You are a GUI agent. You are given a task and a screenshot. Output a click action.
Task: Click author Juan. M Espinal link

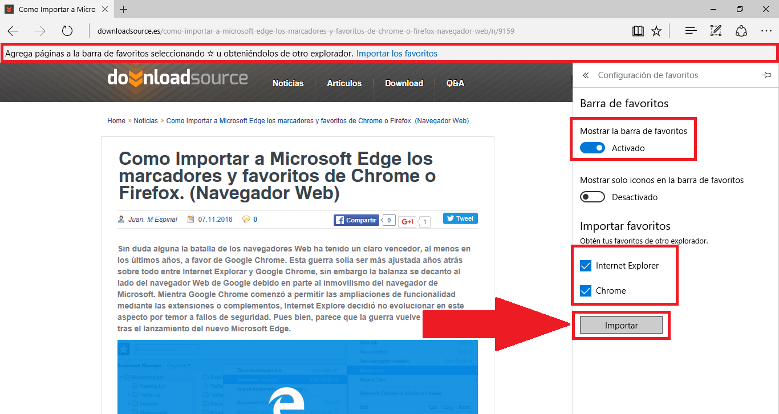[153, 220]
